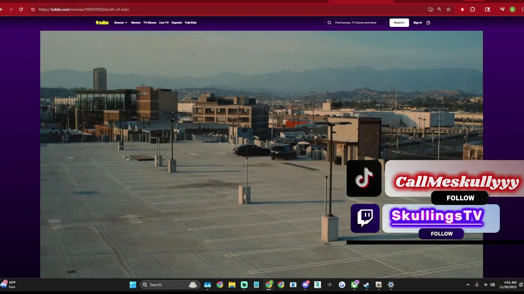Open the TV Shows section
This screenshot has height=294, width=524.
tap(150, 22)
